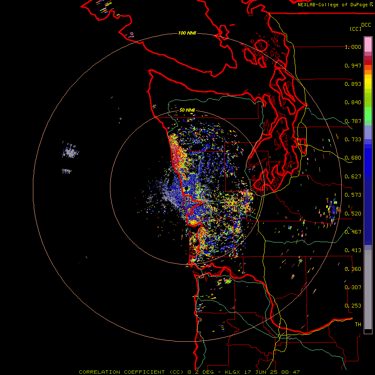Click the gray offshore echo patch on the left
Screen dimensions: 375x375
tap(70, 152)
